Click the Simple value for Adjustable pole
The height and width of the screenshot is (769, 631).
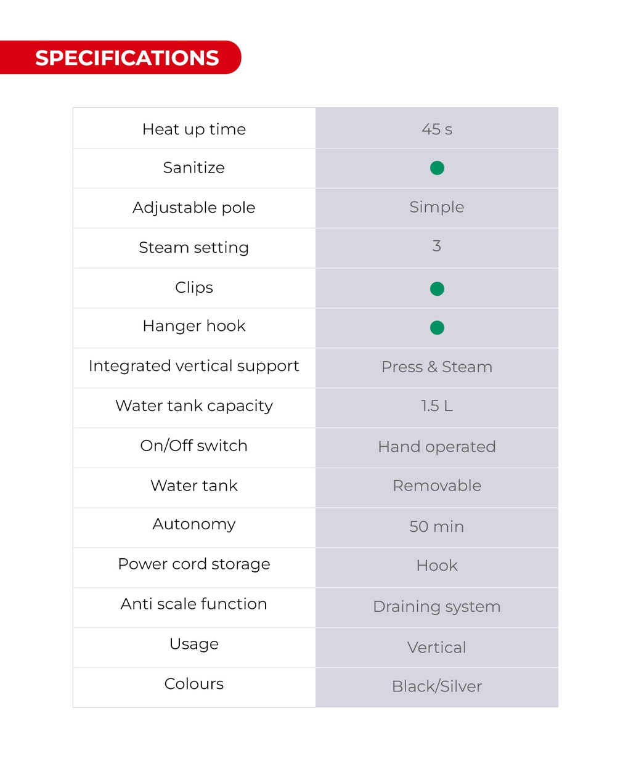[437, 207]
